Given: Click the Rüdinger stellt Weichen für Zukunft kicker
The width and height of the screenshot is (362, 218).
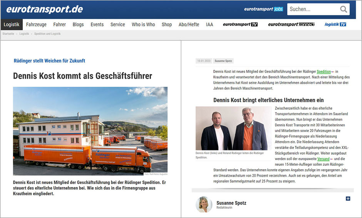Looking at the screenshot, I should (49, 61).
